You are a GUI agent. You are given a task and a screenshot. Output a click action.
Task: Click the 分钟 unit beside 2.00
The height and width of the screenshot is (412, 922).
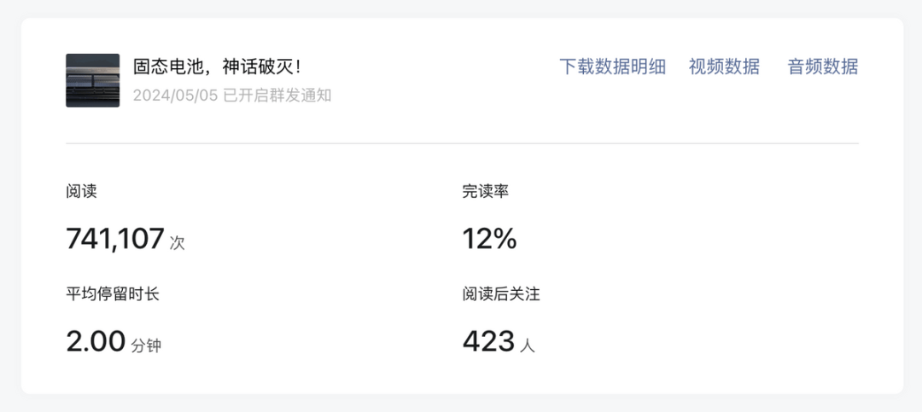coord(146,346)
